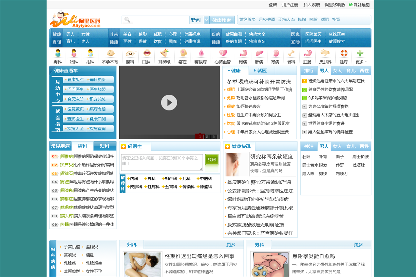Open the 心脑血管 heart icon
Screen dimensions: 416x277
tap(223, 53)
